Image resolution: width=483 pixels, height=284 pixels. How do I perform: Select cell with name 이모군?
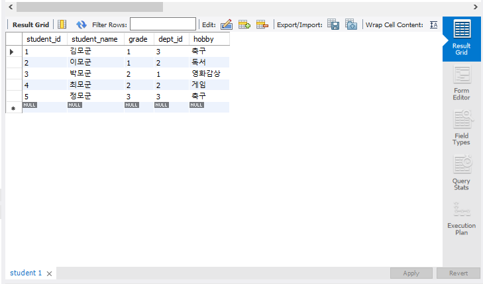[x=95, y=62]
